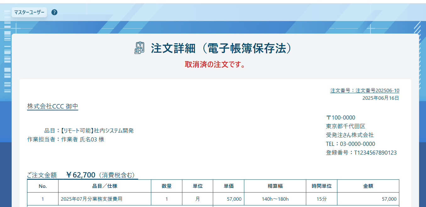Click the 140h～180h settlement range cell
This screenshot has width=426, height=207.
tap(275, 199)
